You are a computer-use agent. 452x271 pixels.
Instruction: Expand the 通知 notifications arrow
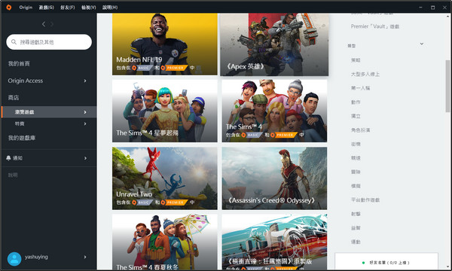click(x=85, y=158)
